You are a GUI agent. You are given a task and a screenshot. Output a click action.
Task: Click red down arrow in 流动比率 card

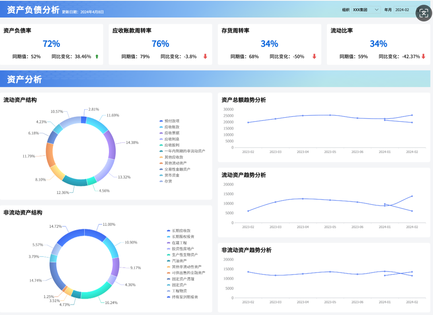(423, 56)
